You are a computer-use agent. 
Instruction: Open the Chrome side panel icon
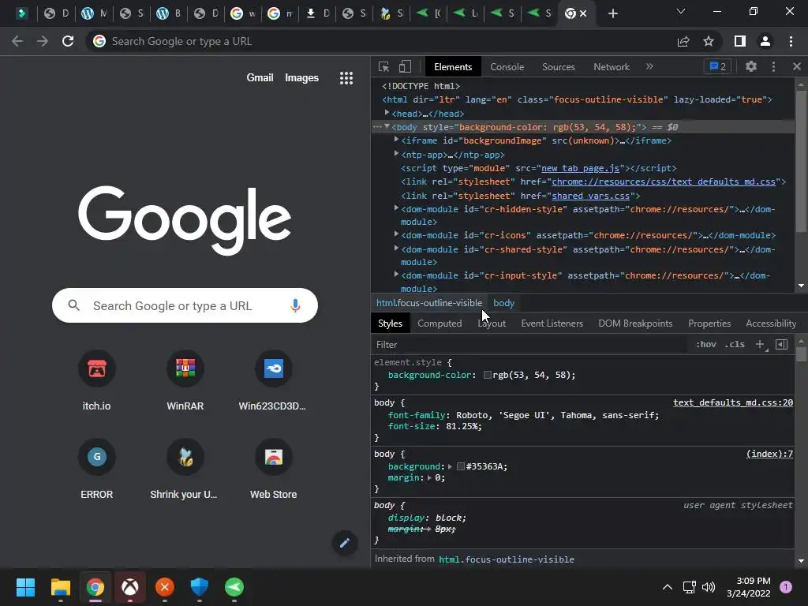[740, 41]
